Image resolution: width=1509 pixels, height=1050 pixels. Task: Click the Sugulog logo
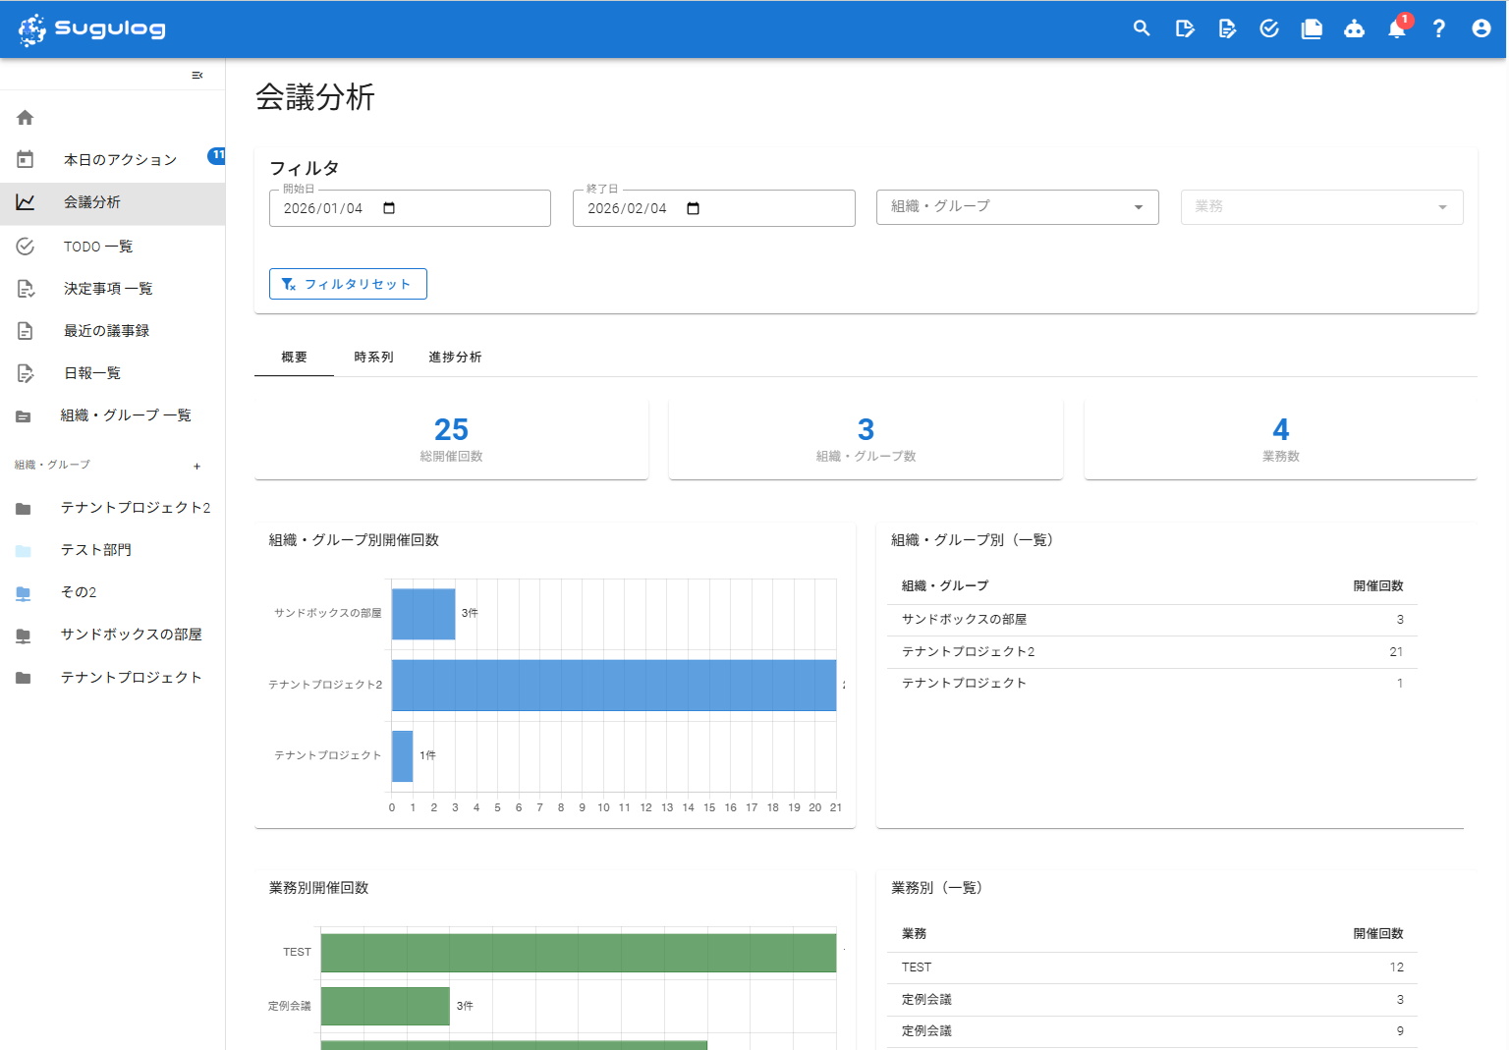(91, 28)
